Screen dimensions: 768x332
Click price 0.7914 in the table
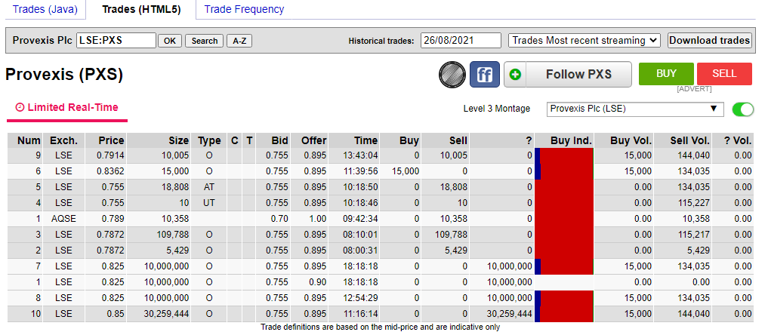coord(113,155)
